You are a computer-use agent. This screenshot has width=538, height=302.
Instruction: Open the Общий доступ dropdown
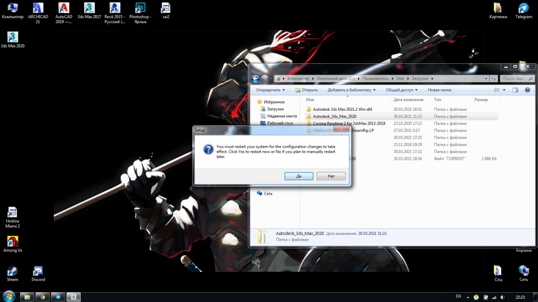click(x=402, y=90)
